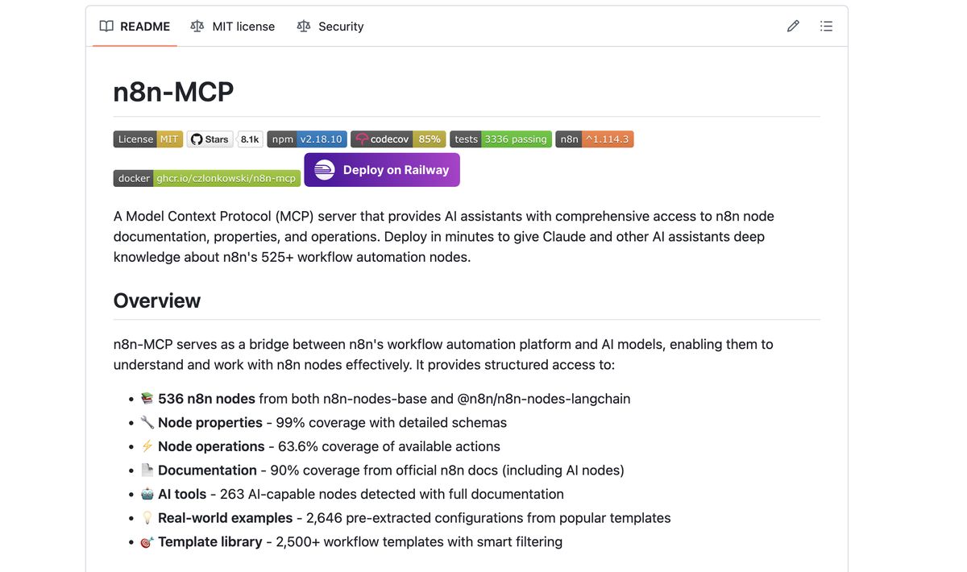Click the License MIT badge
The height and width of the screenshot is (572, 967).
pyautogui.click(x=147, y=139)
